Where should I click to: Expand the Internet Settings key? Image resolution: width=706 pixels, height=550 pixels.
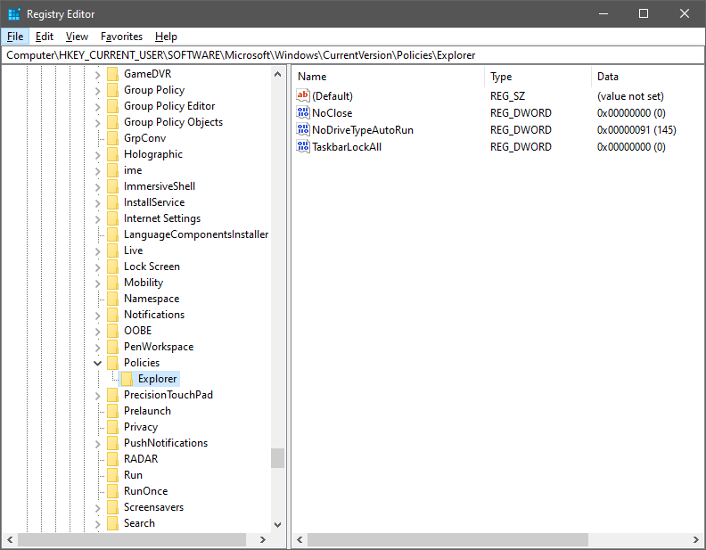98,218
